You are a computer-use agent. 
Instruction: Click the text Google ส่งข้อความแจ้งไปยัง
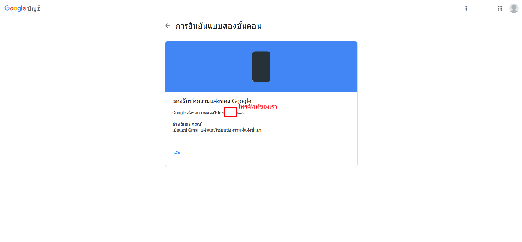198,113
